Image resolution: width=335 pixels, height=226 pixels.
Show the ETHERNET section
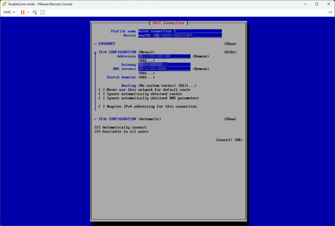[x=230, y=44]
